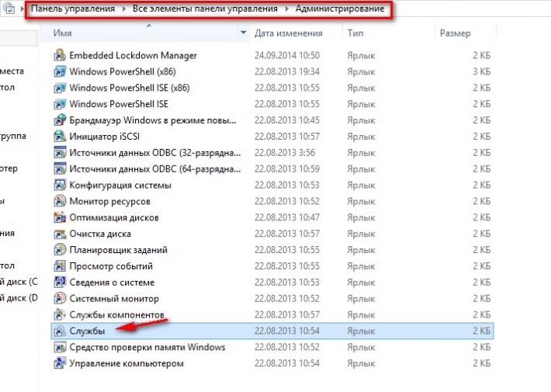Screen dimensions: 551x392
Task: Click the Embedded Lockdown Manager icon
Action: (60, 56)
